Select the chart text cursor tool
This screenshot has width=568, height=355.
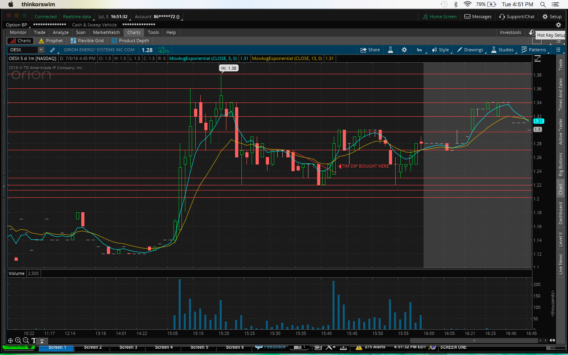click(34, 340)
